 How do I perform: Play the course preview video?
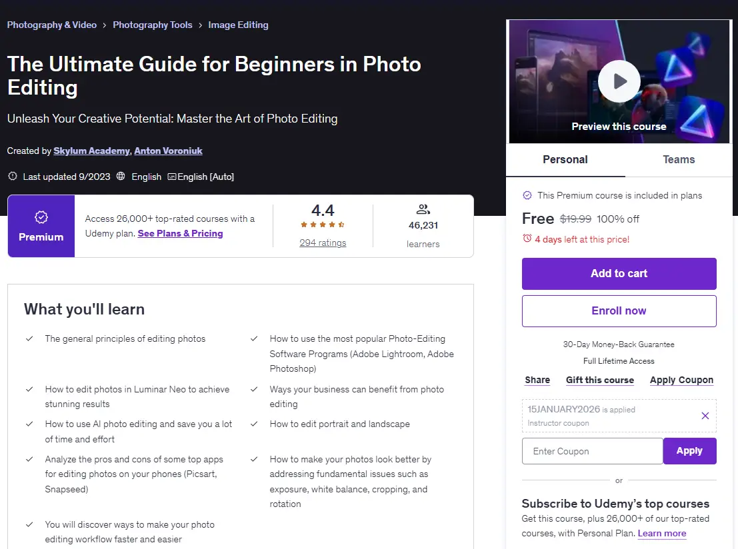tap(619, 81)
